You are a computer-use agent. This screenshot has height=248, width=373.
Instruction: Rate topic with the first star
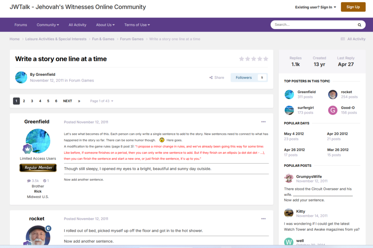[x=242, y=59]
